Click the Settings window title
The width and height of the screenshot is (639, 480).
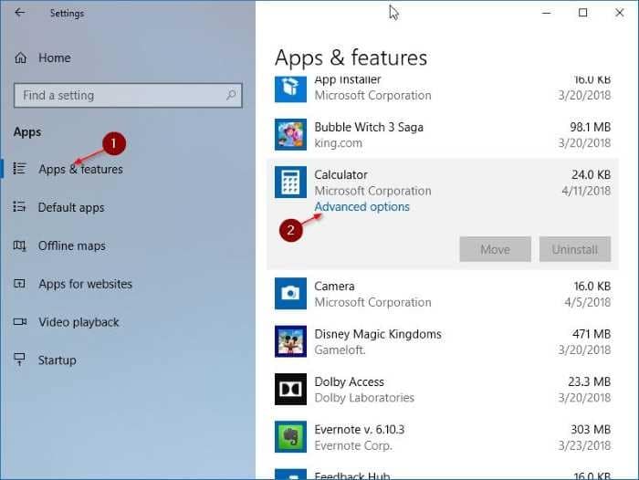(x=67, y=14)
